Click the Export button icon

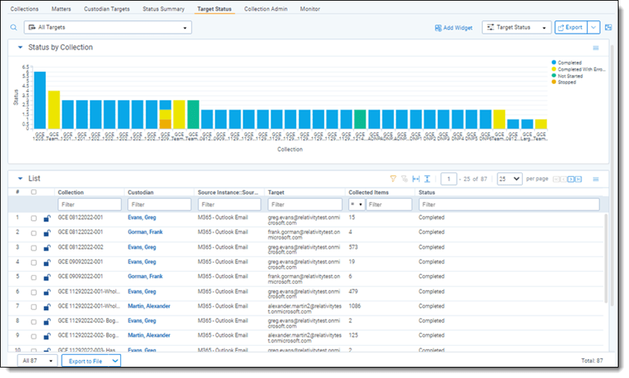tap(561, 27)
